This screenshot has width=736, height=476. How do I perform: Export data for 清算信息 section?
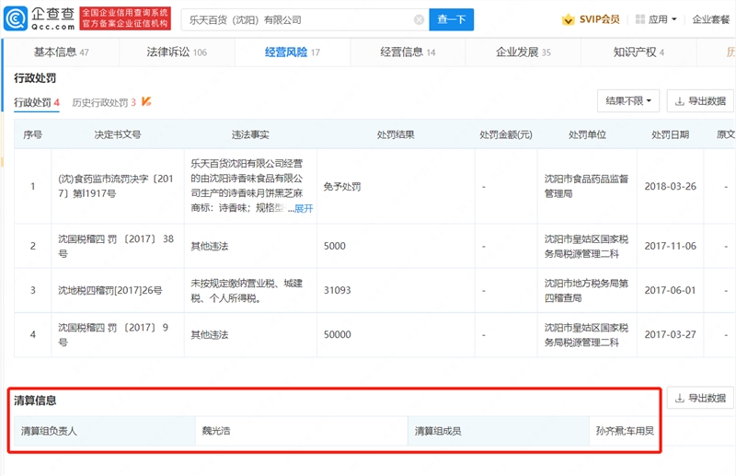point(700,398)
